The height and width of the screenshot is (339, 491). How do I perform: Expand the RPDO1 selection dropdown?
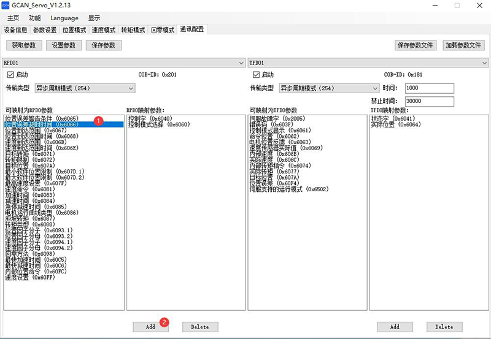[241, 63]
